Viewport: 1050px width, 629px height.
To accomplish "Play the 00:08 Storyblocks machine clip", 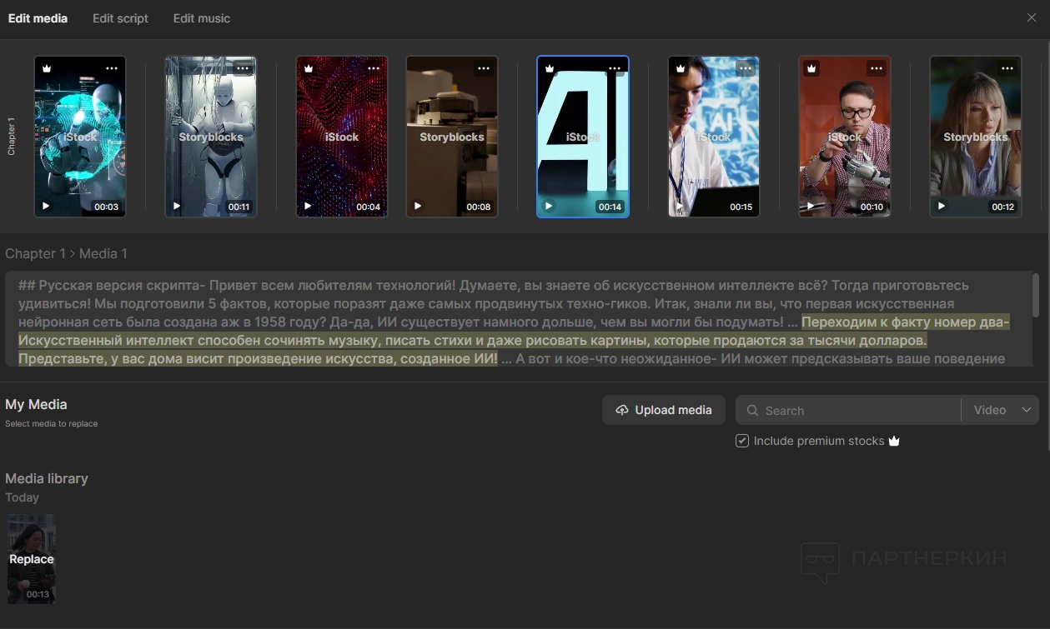I will pyautogui.click(x=418, y=206).
